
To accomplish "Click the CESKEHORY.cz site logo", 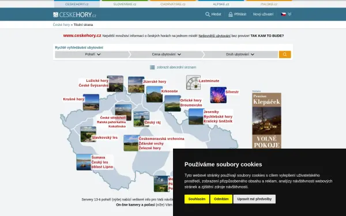I will click(x=74, y=15).
